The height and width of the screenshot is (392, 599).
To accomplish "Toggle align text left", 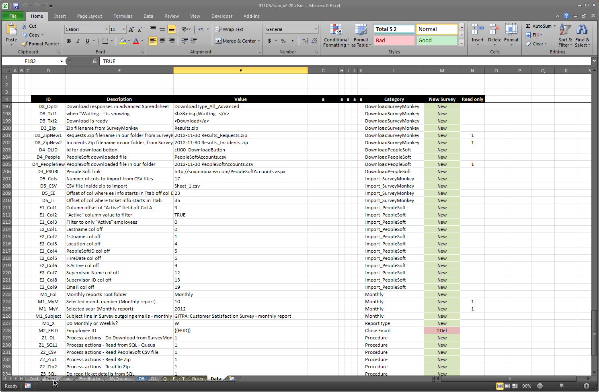I will tap(153, 41).
